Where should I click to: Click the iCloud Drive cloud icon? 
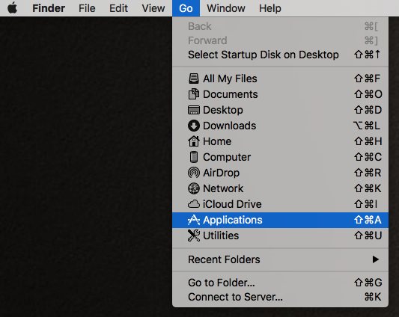pyautogui.click(x=194, y=204)
